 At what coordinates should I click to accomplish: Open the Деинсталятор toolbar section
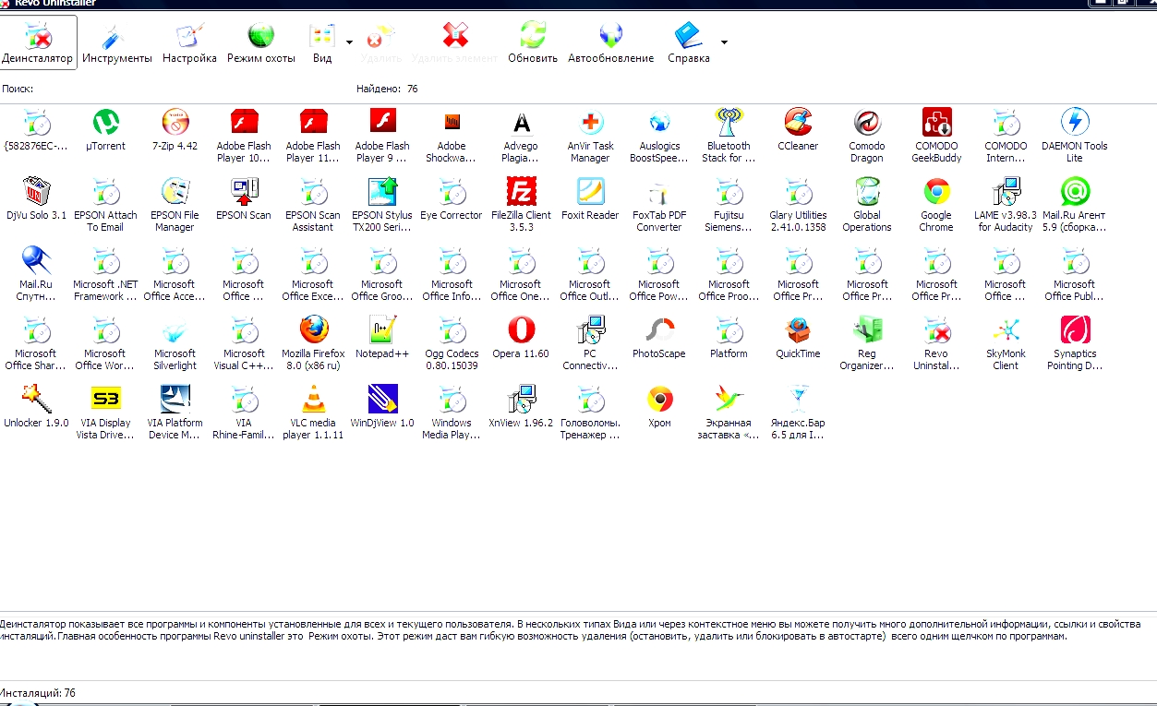pos(38,42)
